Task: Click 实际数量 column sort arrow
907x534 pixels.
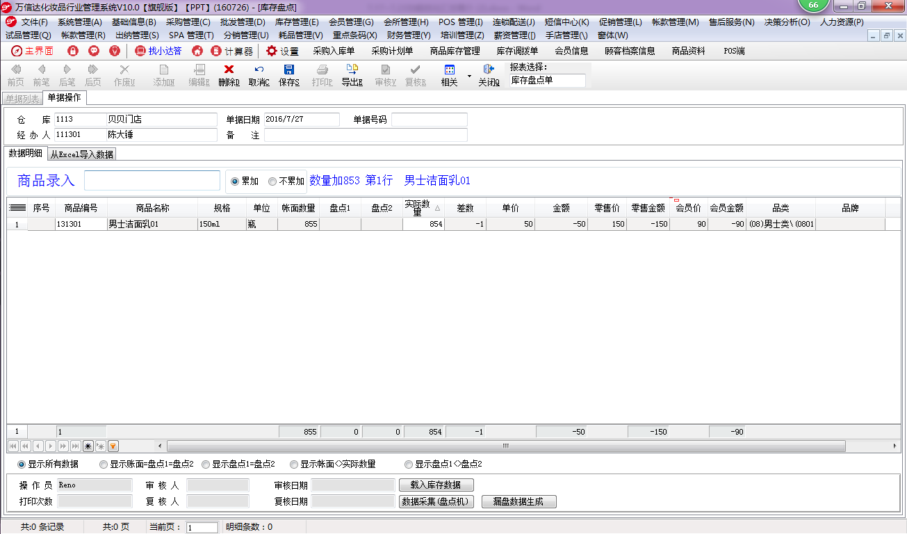Action: click(x=437, y=208)
